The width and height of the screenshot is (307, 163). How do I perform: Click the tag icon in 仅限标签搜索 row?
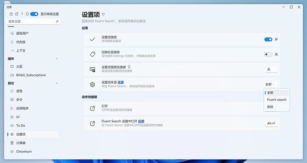[x=93, y=54]
